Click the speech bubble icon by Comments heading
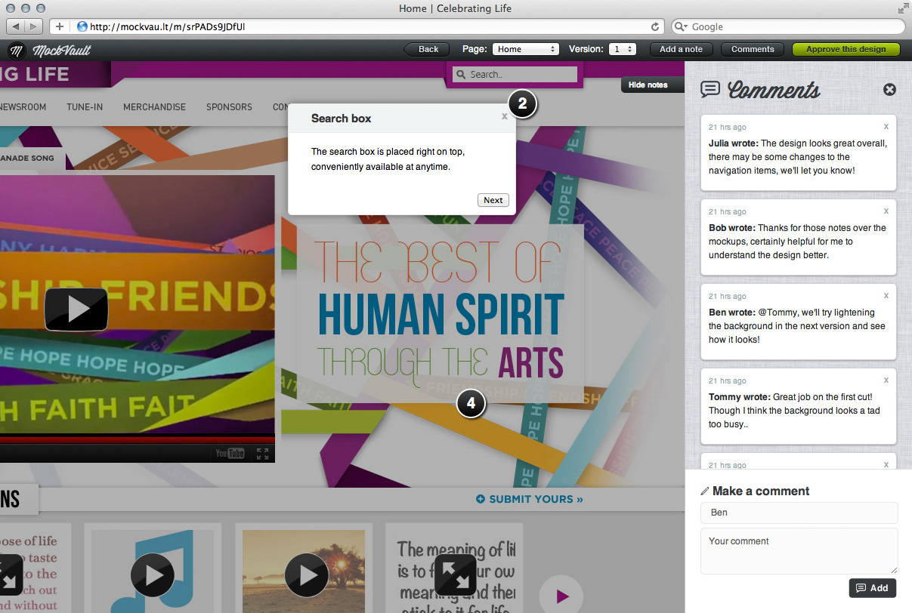 pos(710,89)
